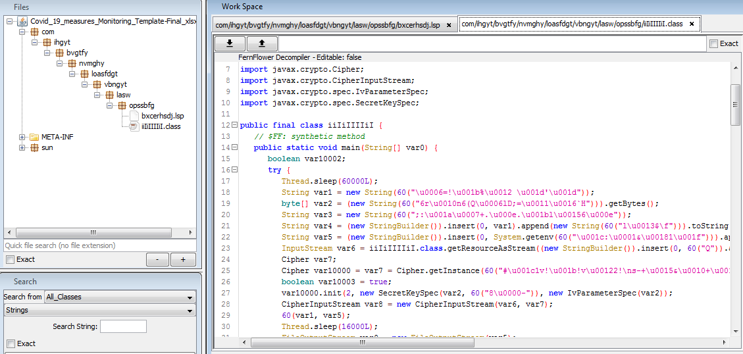This screenshot has height=354, width=743.
Task: Click the plus expand-all button
Action: (x=184, y=260)
